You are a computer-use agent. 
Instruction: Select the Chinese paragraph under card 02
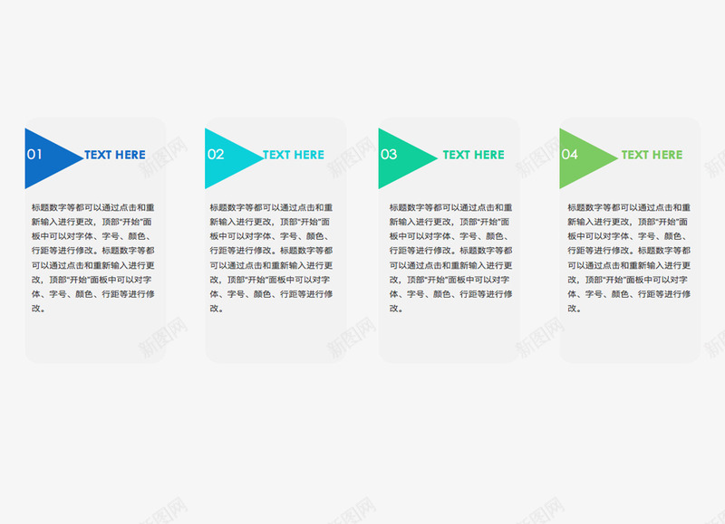(x=271, y=258)
